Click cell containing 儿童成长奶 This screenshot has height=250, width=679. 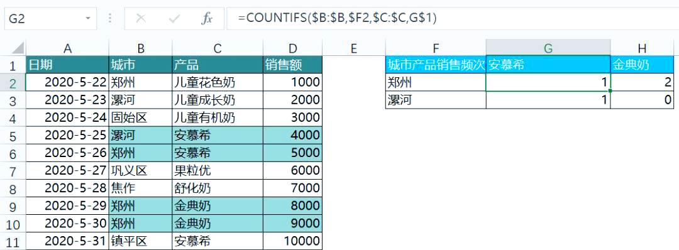pos(218,101)
